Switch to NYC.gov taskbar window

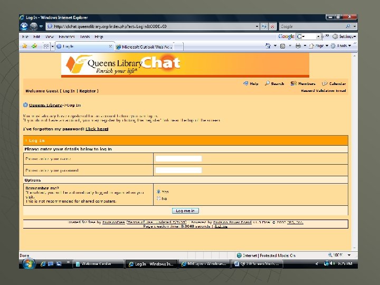tap(204, 264)
